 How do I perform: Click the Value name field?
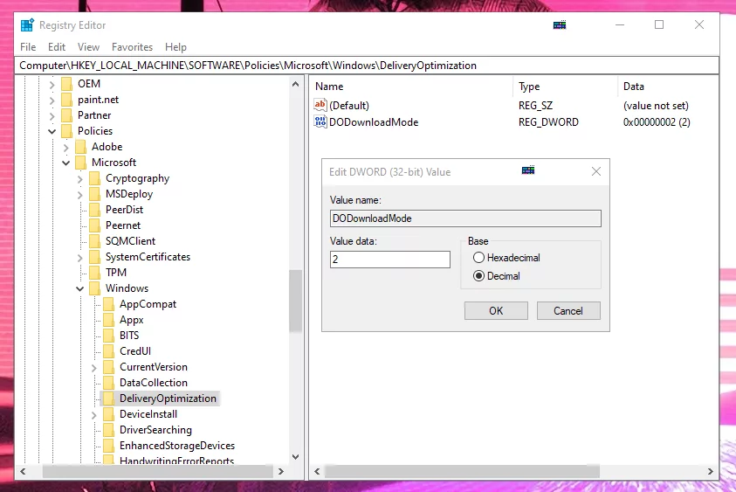tap(465, 218)
